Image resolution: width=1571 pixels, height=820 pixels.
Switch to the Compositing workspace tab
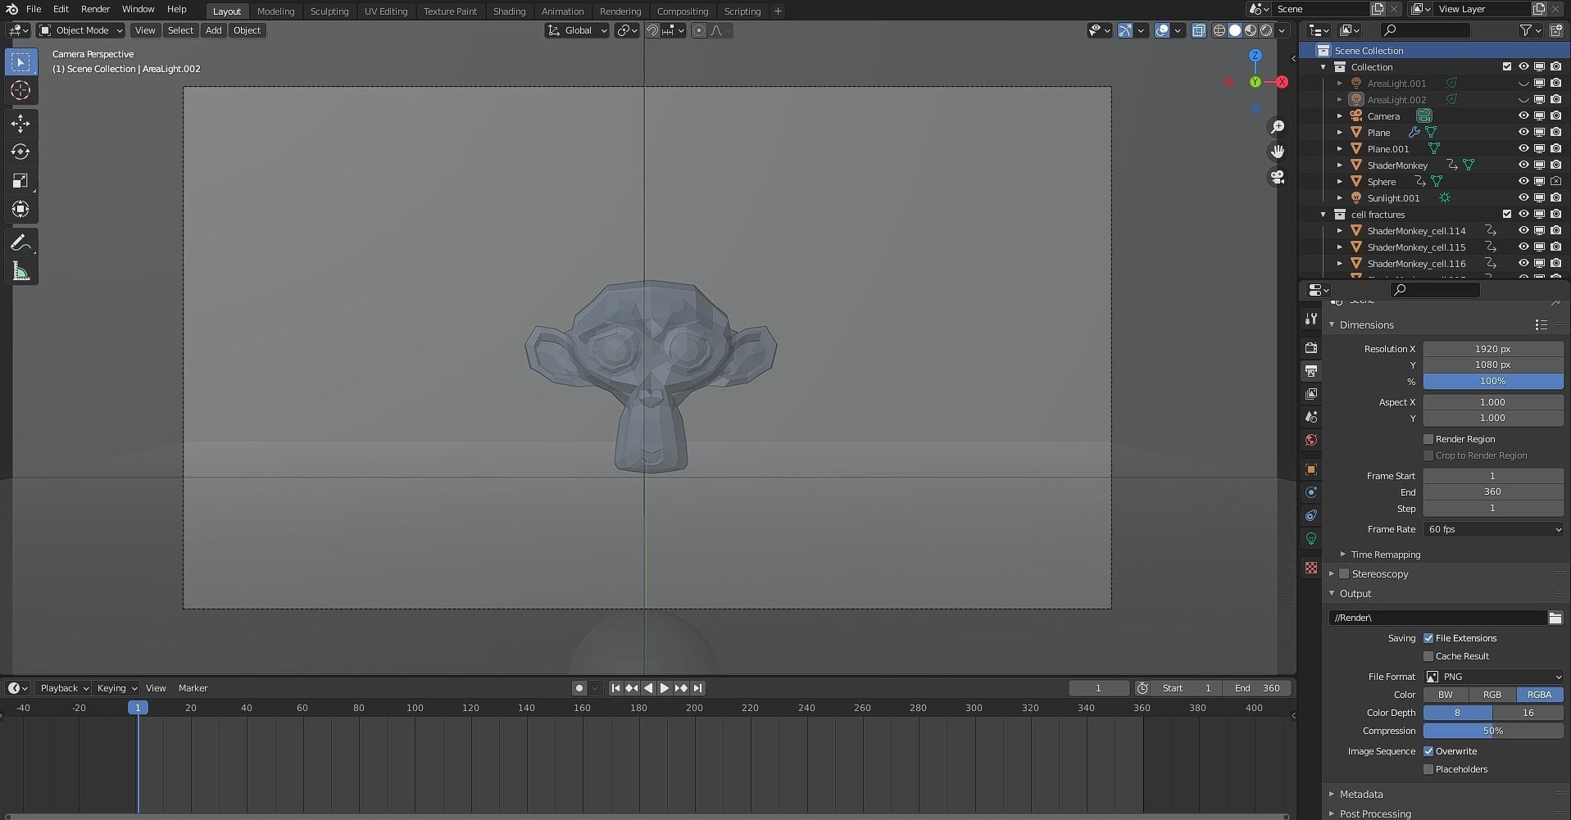pyautogui.click(x=682, y=11)
